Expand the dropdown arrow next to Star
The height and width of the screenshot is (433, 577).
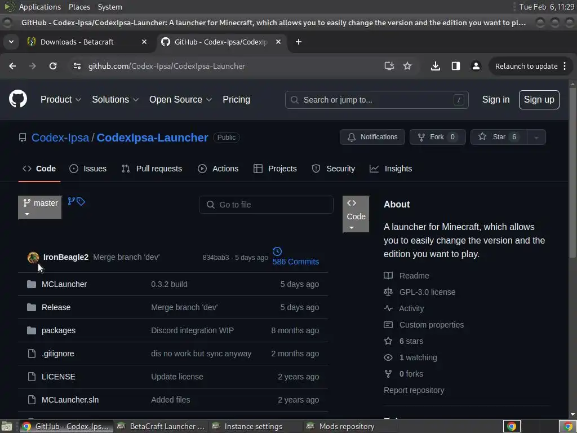(536, 138)
